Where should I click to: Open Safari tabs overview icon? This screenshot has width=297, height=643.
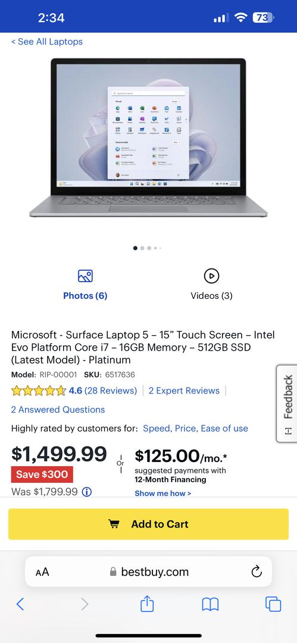[x=273, y=604]
